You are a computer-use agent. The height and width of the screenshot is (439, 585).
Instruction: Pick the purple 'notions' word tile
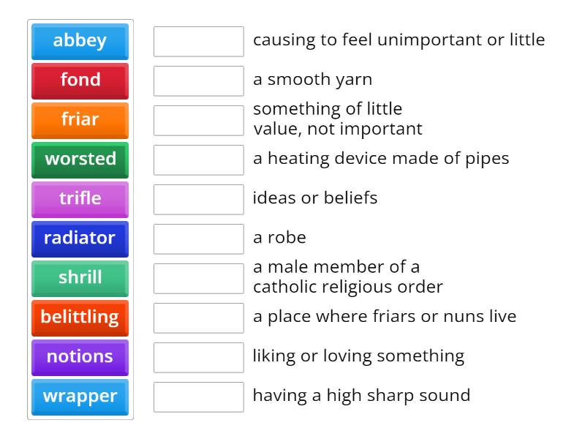80,357
